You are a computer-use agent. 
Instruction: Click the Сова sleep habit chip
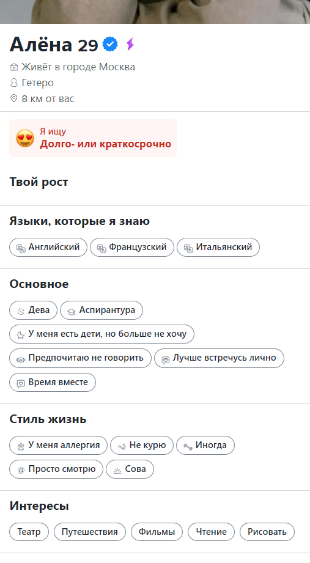click(x=130, y=469)
